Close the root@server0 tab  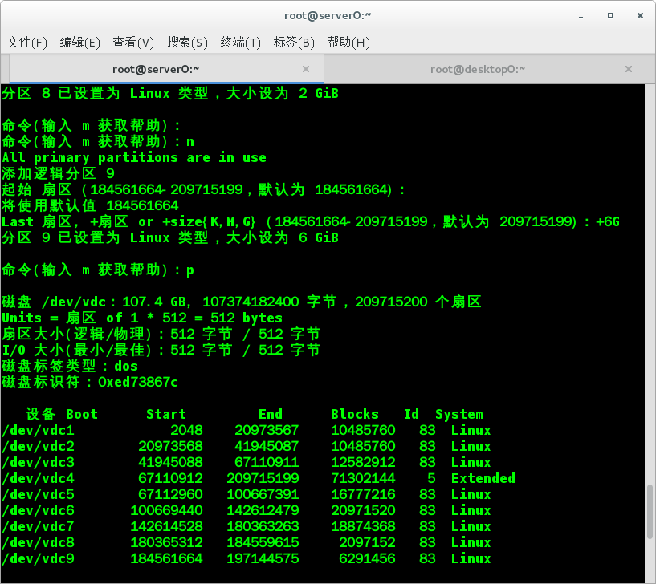point(306,69)
